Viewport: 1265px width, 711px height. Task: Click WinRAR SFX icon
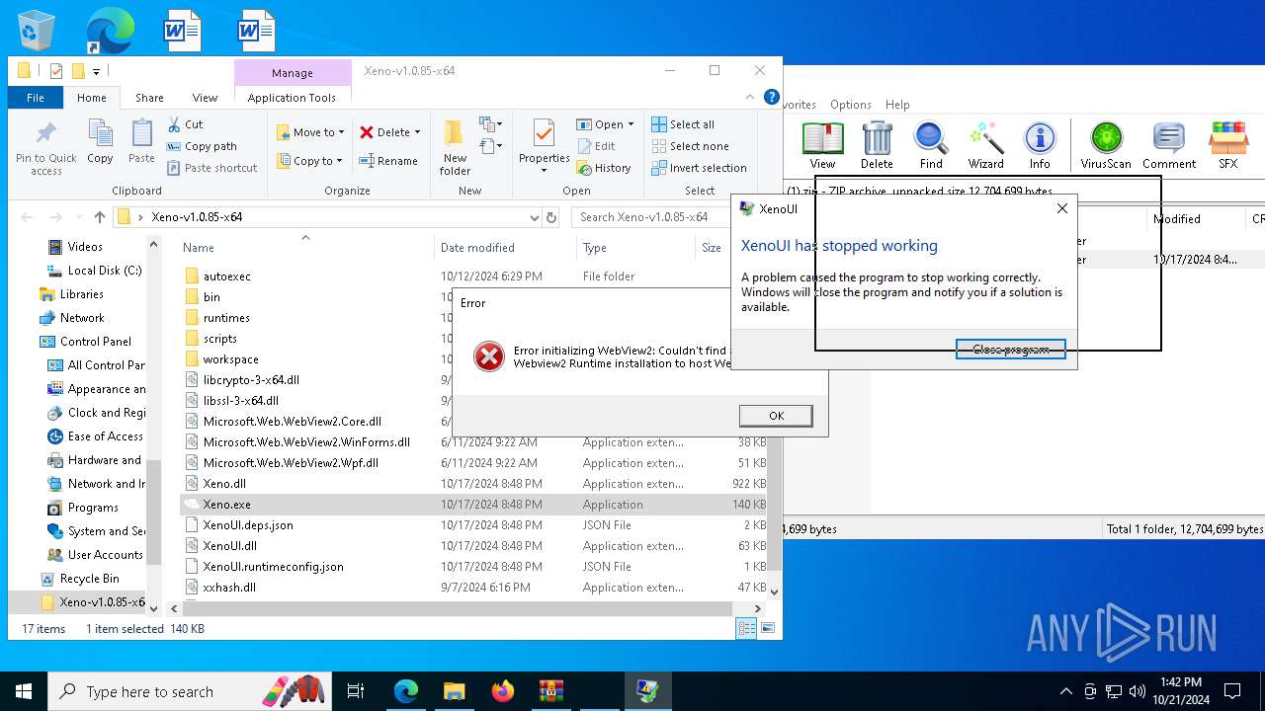pos(1228,145)
